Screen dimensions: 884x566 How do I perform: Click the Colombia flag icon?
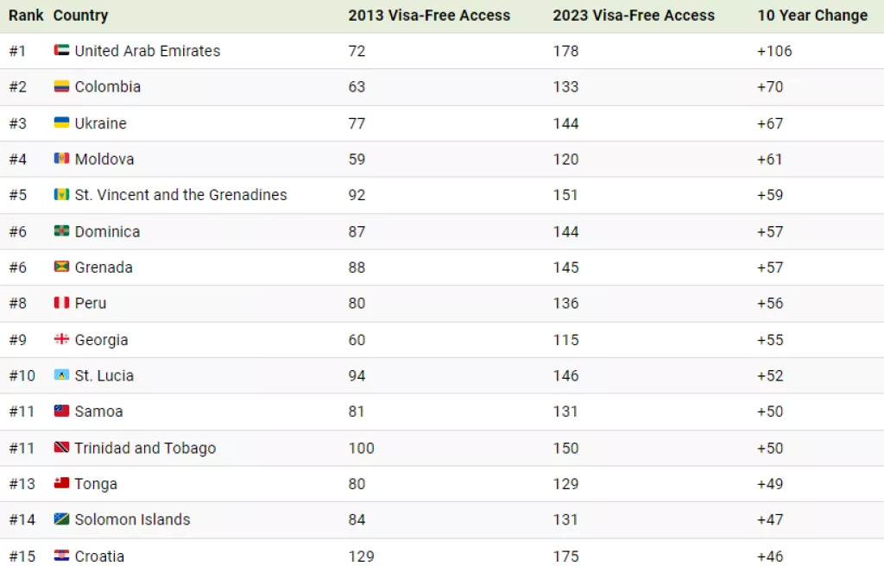coord(61,87)
